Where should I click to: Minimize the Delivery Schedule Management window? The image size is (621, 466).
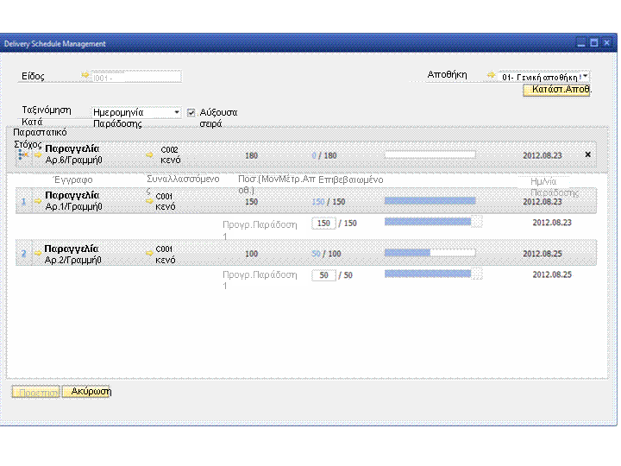(x=581, y=43)
